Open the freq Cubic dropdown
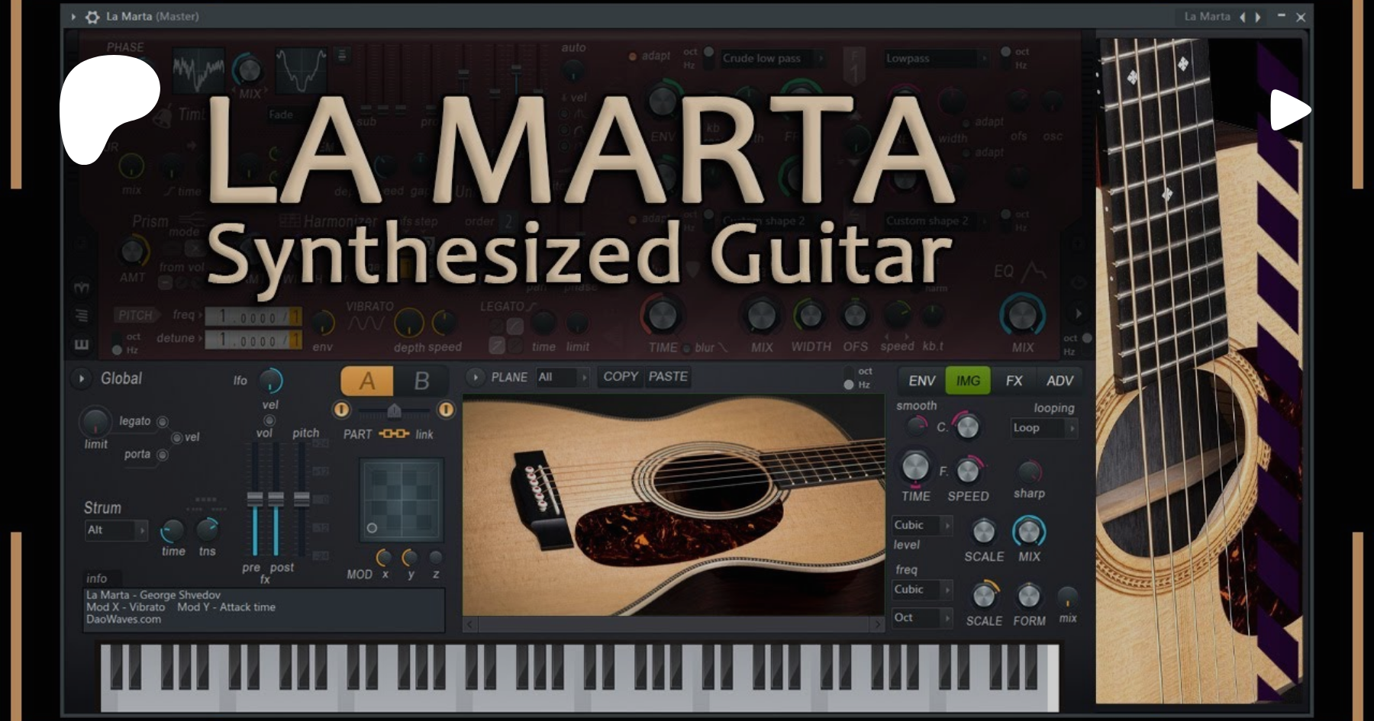 922,590
